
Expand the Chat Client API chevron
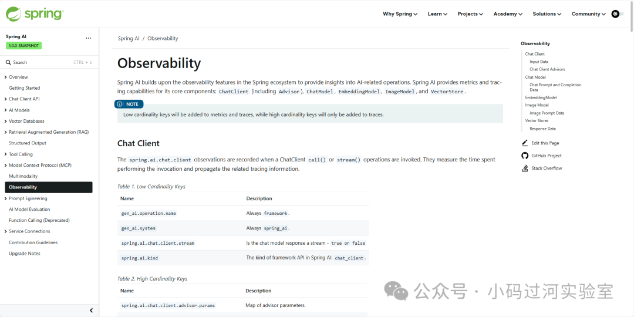6,99
